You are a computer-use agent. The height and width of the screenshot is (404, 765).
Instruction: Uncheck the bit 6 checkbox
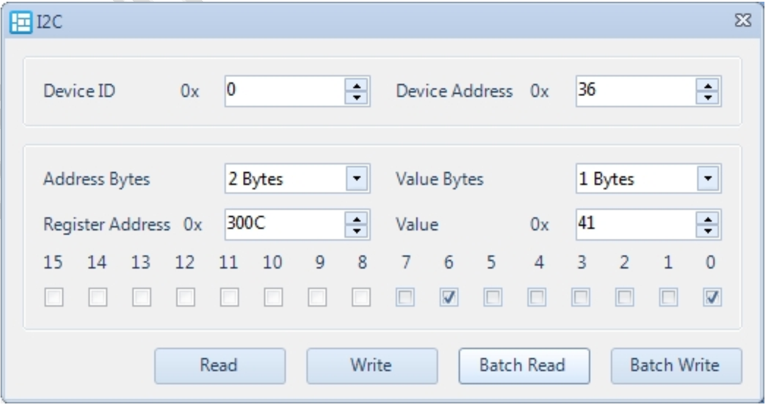click(446, 297)
